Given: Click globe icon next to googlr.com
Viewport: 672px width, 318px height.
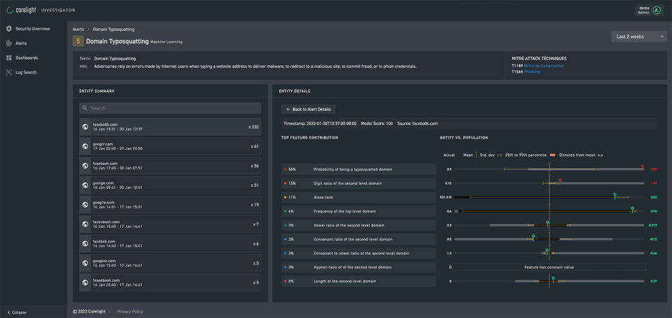Looking at the screenshot, I should pyautogui.click(x=85, y=146).
